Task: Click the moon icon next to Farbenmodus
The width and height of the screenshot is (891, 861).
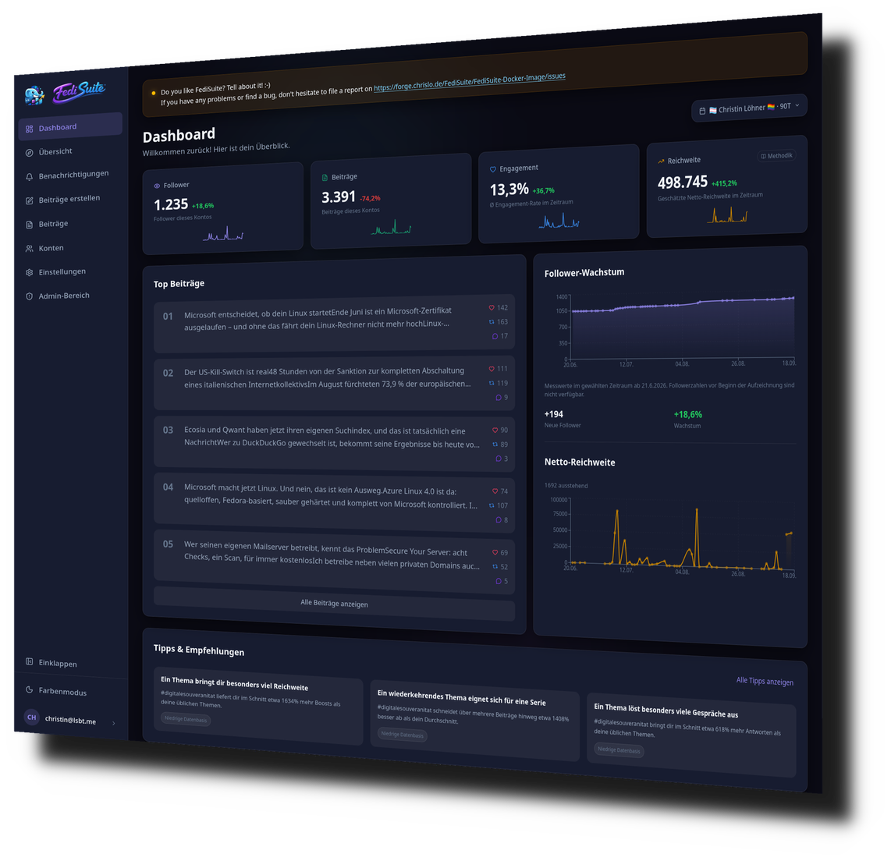Action: (x=29, y=689)
